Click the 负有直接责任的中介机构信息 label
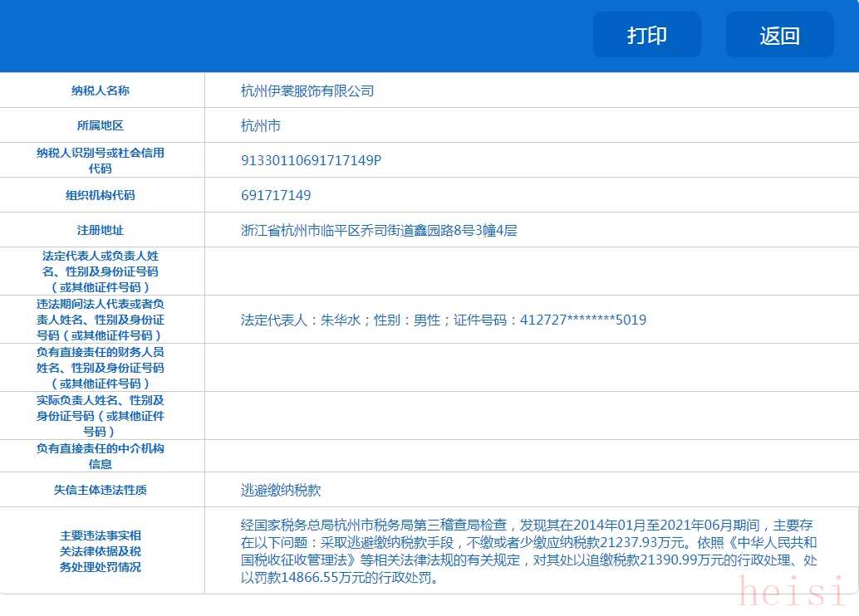 tap(101, 456)
